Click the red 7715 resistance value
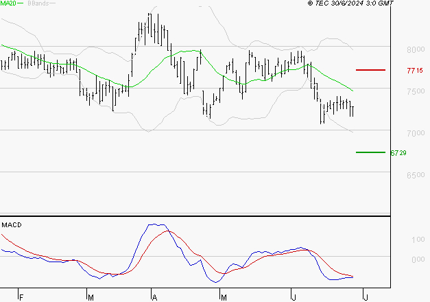Screen dimensions: 430x302 [x=415, y=71]
